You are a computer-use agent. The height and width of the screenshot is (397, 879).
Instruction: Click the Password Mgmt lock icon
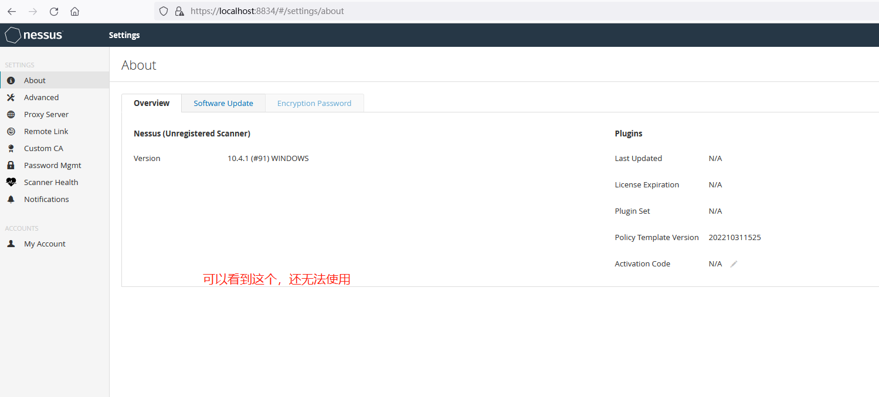[11, 165]
